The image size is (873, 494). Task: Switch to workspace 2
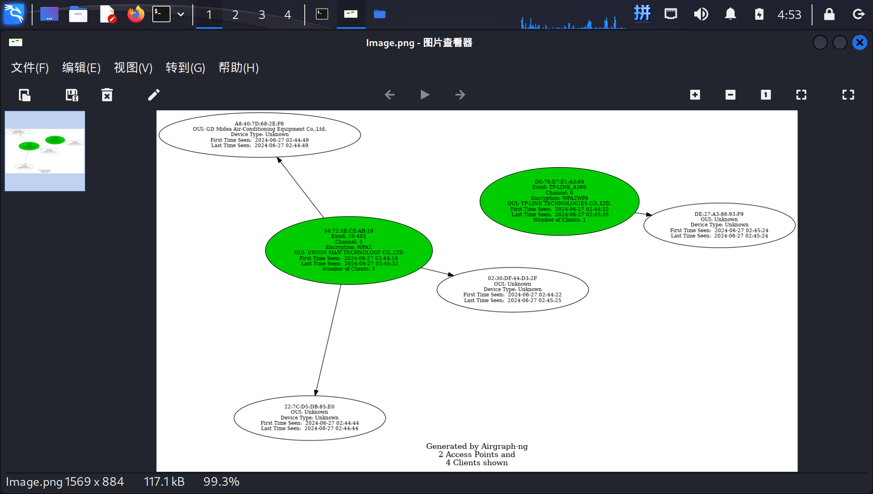235,15
